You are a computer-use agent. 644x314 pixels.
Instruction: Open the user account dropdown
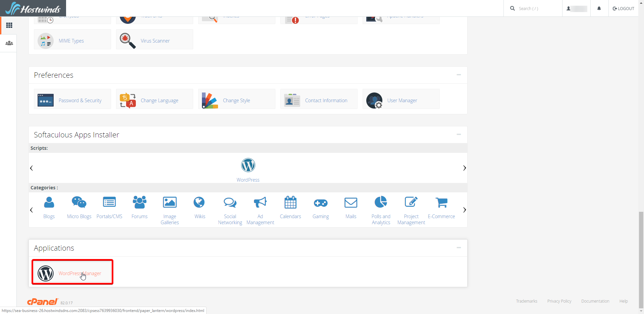click(x=577, y=8)
